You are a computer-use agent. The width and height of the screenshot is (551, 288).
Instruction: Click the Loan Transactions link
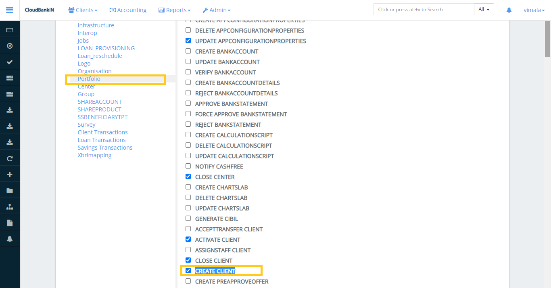pyautogui.click(x=102, y=140)
